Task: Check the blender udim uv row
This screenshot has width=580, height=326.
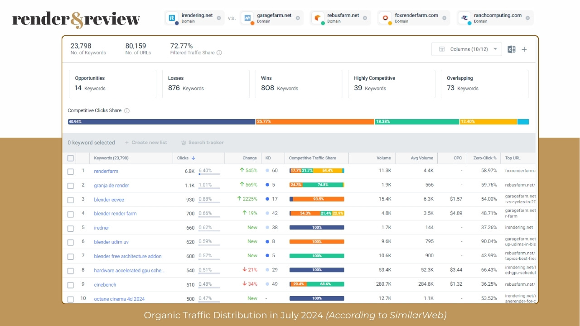Action: coord(70,242)
